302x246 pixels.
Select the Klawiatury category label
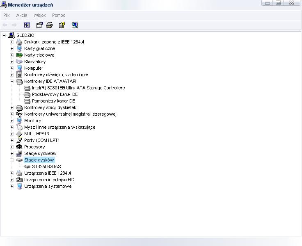pyautogui.click(x=35, y=61)
